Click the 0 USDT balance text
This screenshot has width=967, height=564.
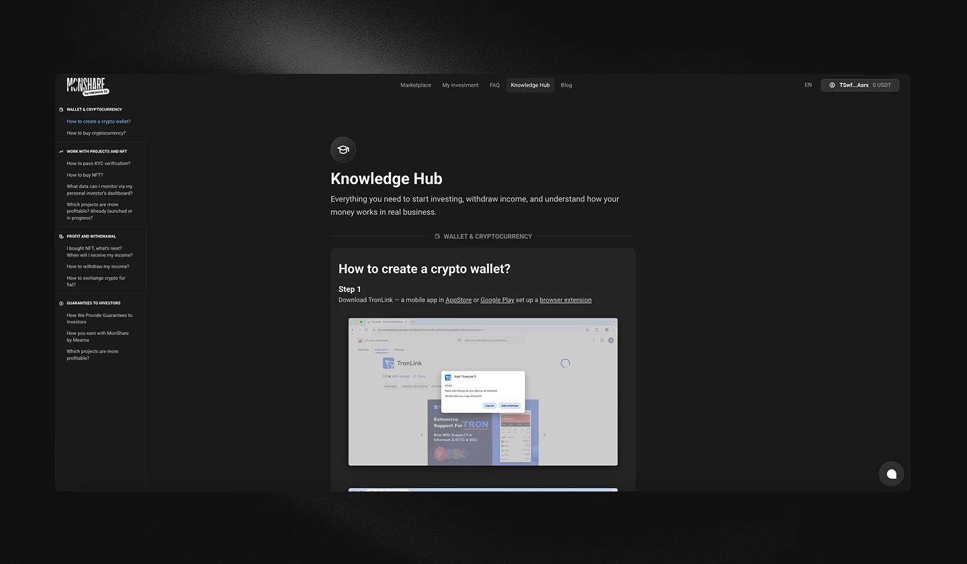882,85
